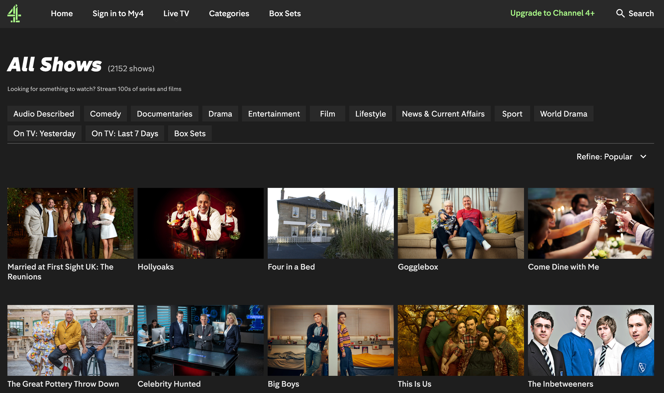The width and height of the screenshot is (664, 393).
Task: Click the Come Dine with Me title
Action: click(x=563, y=267)
